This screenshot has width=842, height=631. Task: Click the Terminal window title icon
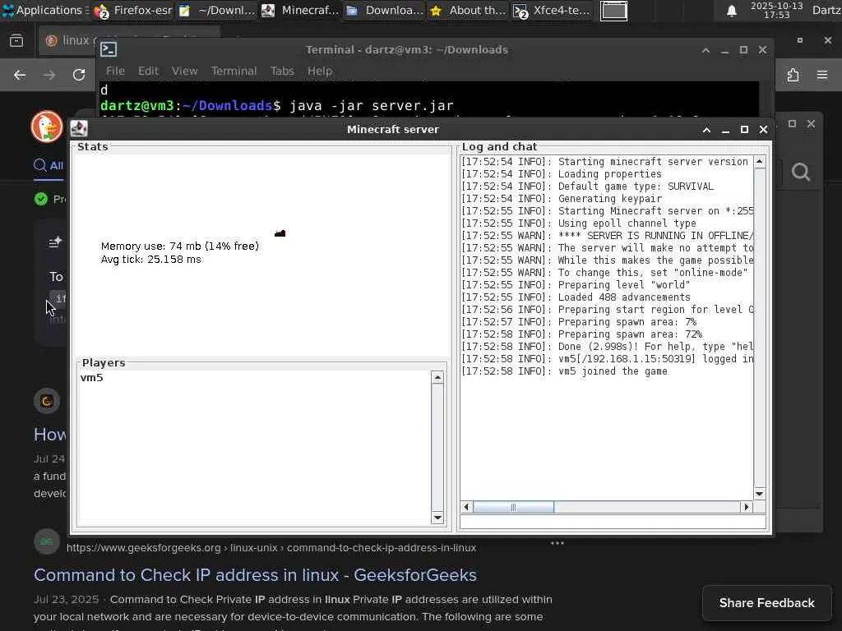[x=109, y=49]
